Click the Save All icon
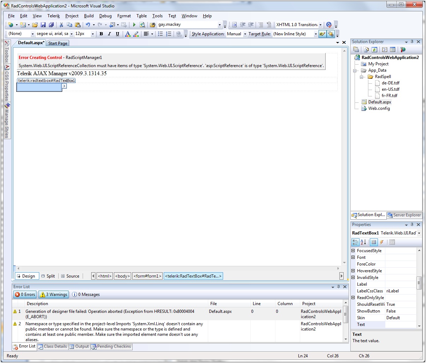The height and width of the screenshot is (363, 426). pyautogui.click(x=51, y=25)
